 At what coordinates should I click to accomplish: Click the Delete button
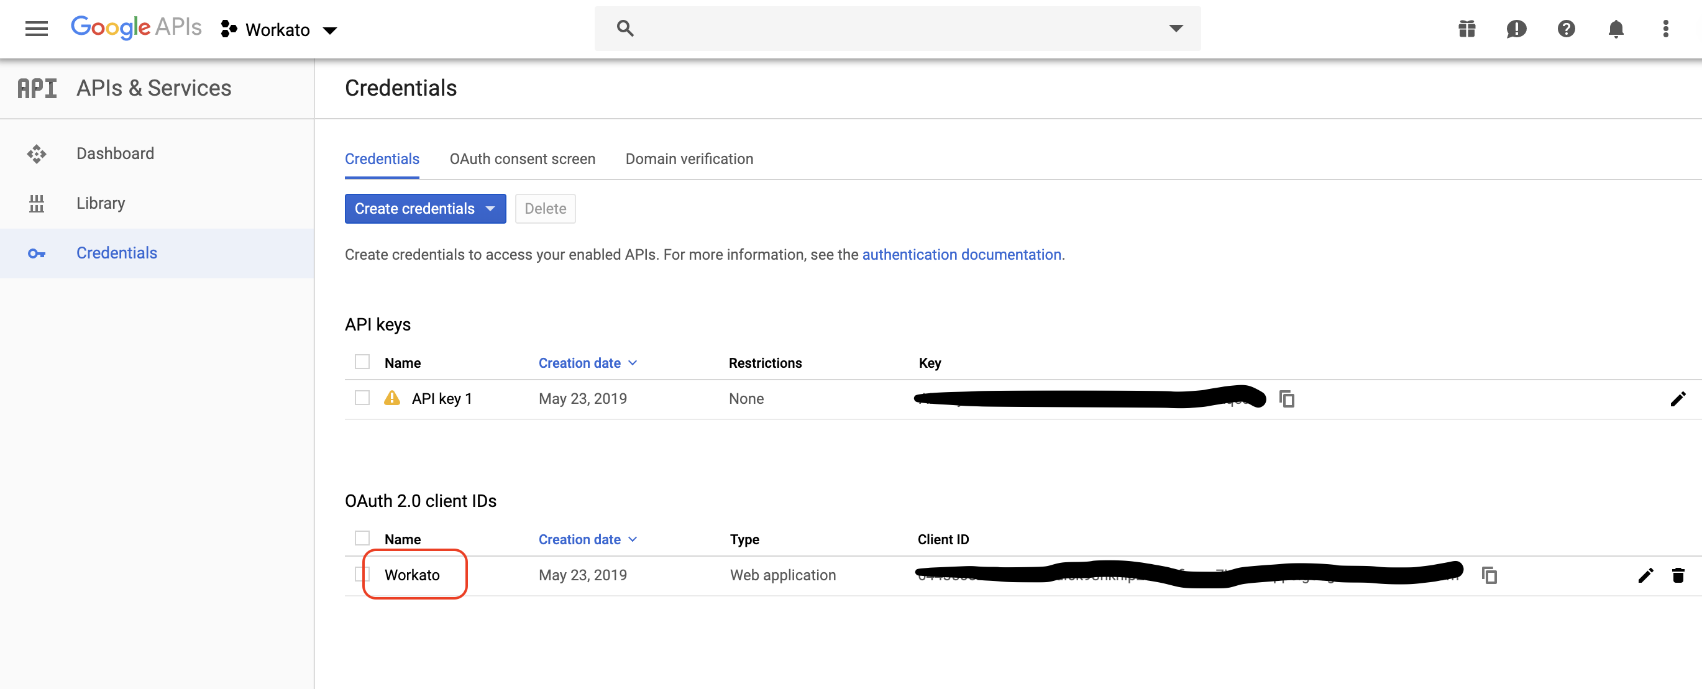click(x=545, y=208)
